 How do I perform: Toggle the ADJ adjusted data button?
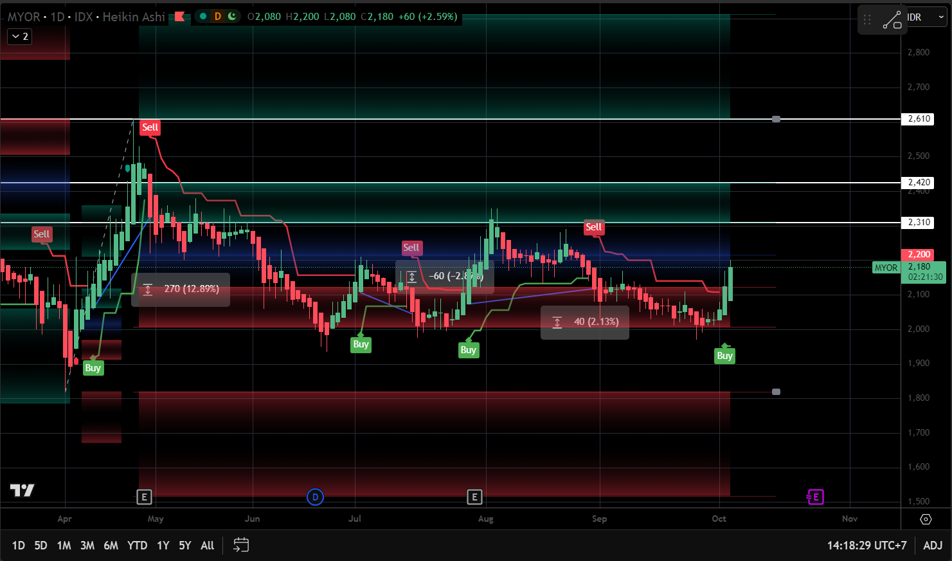(x=933, y=546)
